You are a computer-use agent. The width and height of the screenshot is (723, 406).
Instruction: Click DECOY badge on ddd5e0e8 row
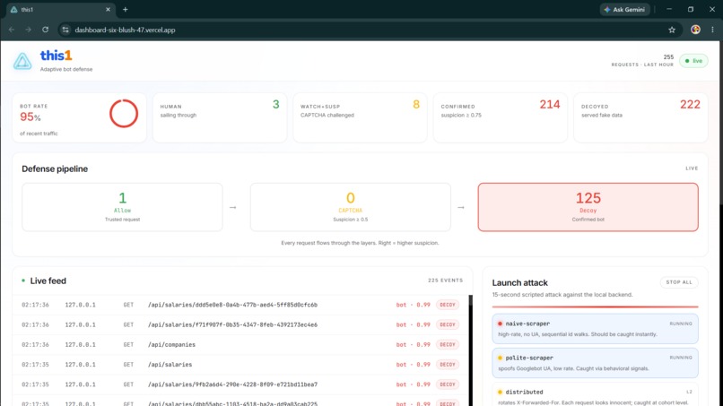[x=448, y=305]
